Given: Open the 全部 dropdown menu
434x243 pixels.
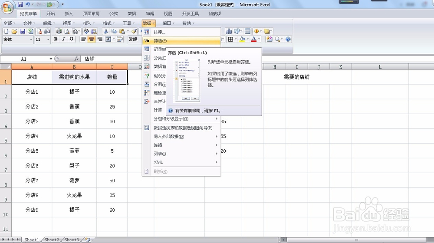Looking at the screenshot, I should coord(10,23).
